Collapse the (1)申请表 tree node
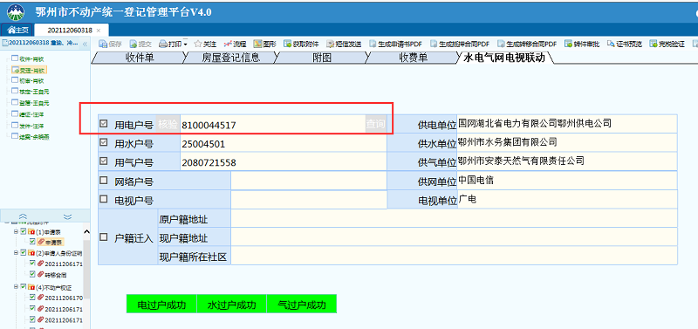Viewport: 698px width, 329px height. (17, 232)
